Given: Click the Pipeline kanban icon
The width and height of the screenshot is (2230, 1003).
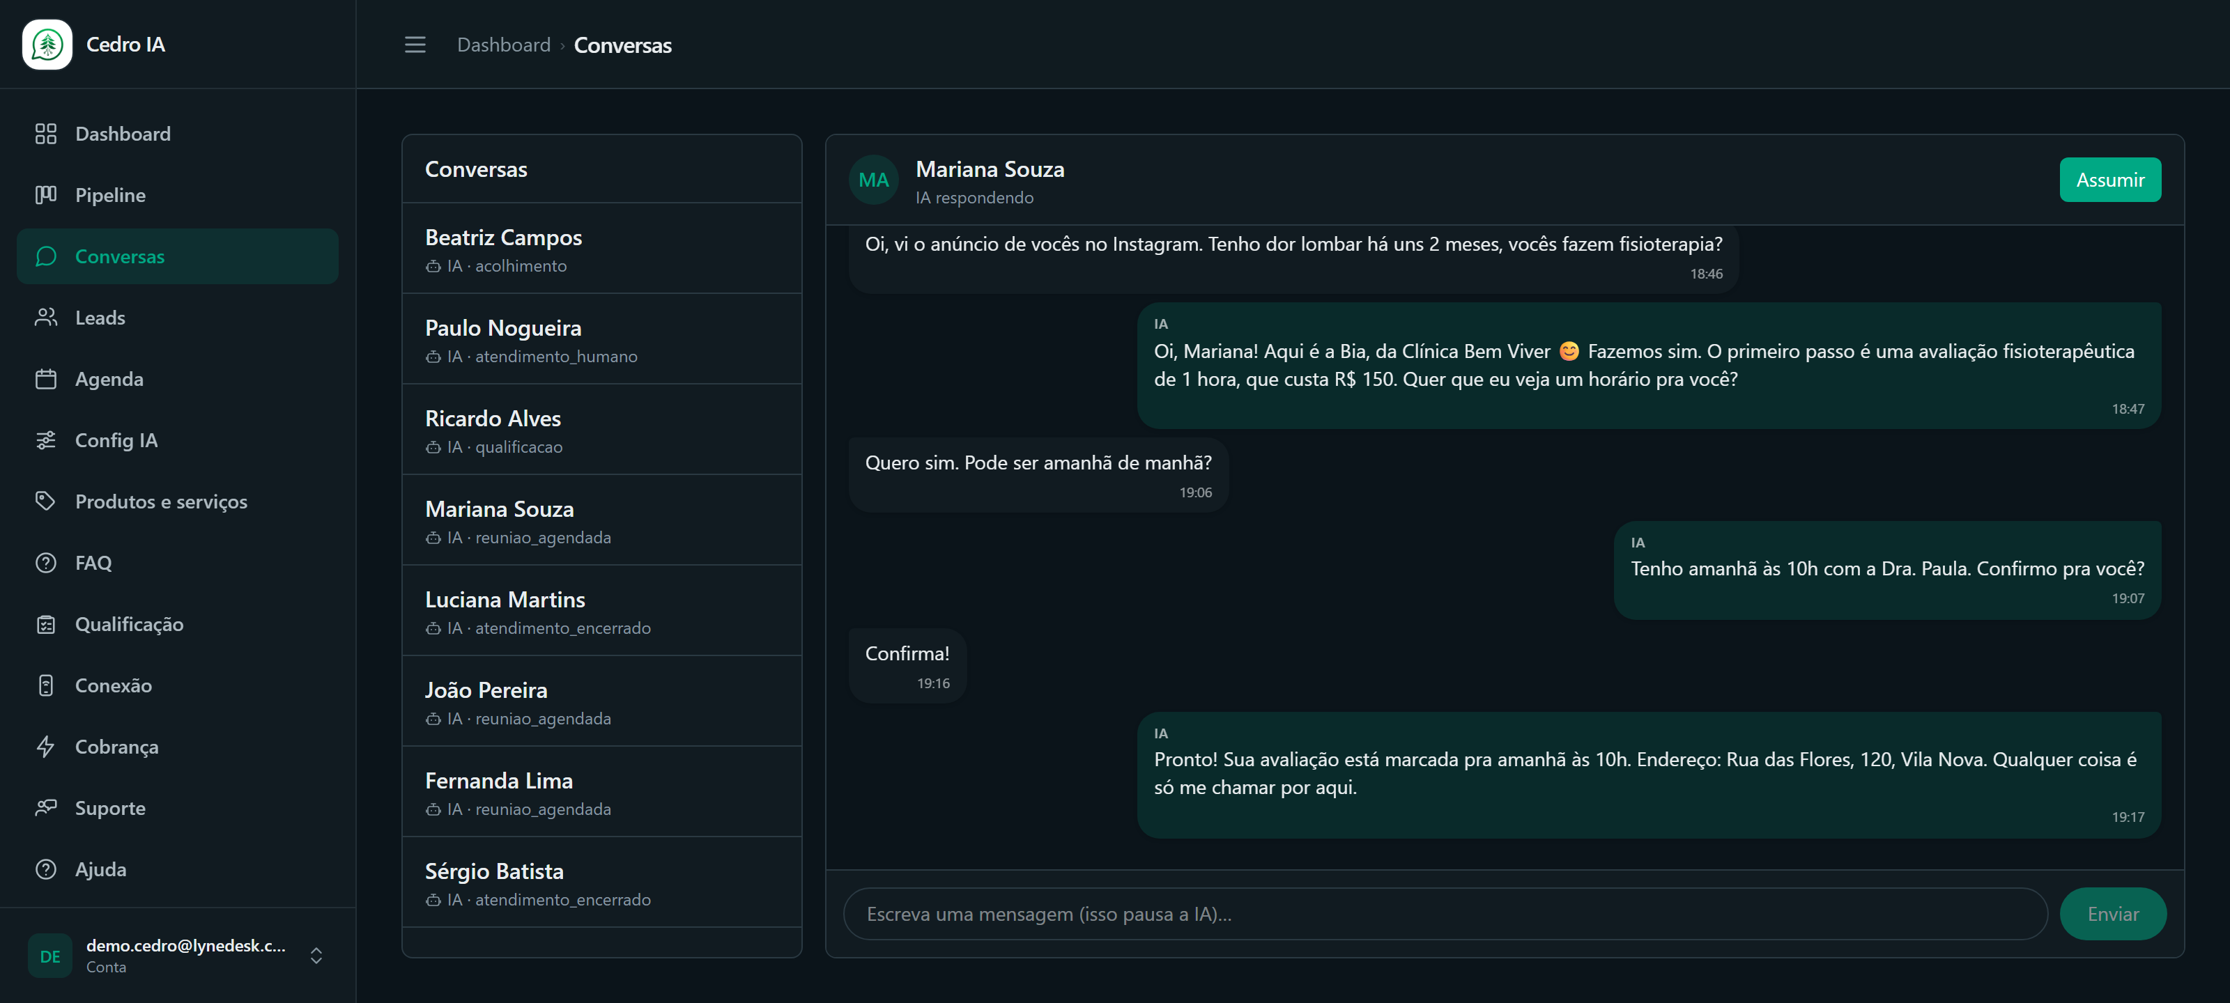Looking at the screenshot, I should click(46, 195).
